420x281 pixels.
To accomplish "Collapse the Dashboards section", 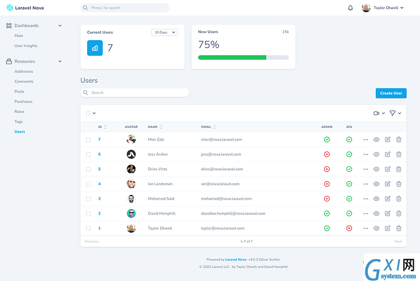I will [x=60, y=26].
